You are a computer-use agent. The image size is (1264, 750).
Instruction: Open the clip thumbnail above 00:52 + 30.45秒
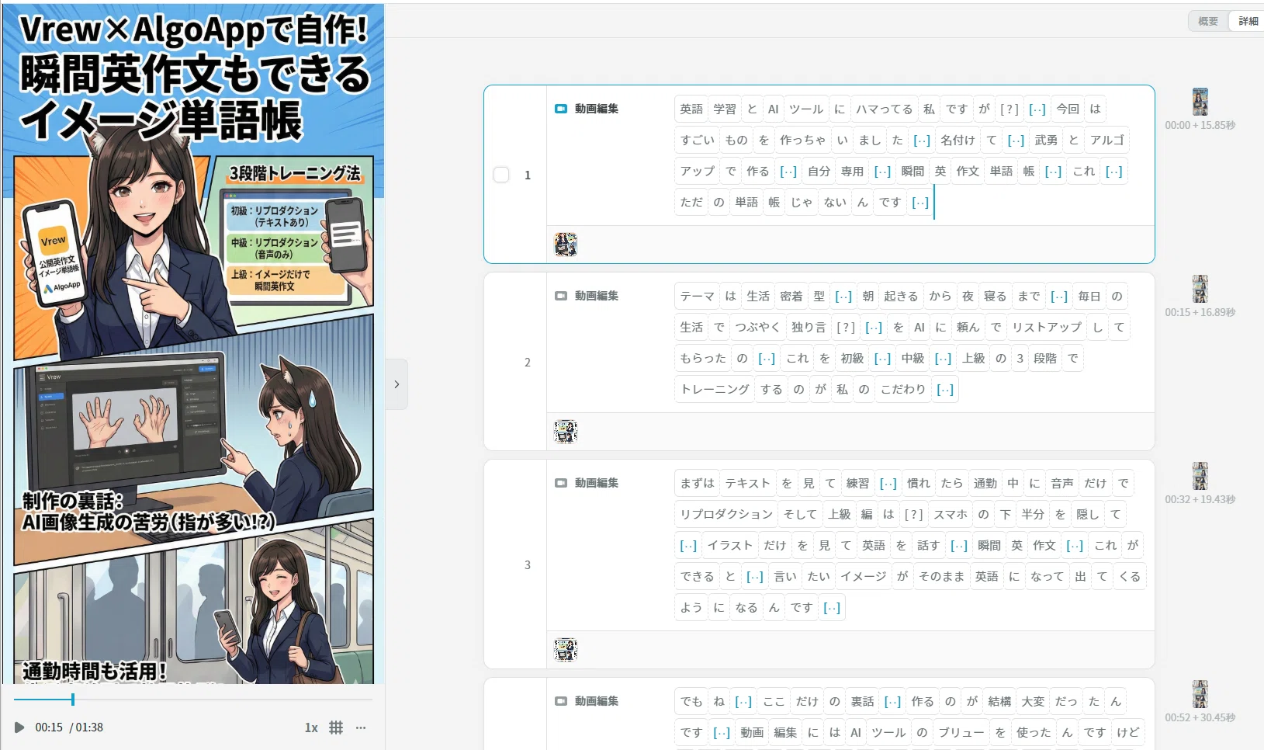(x=1200, y=694)
